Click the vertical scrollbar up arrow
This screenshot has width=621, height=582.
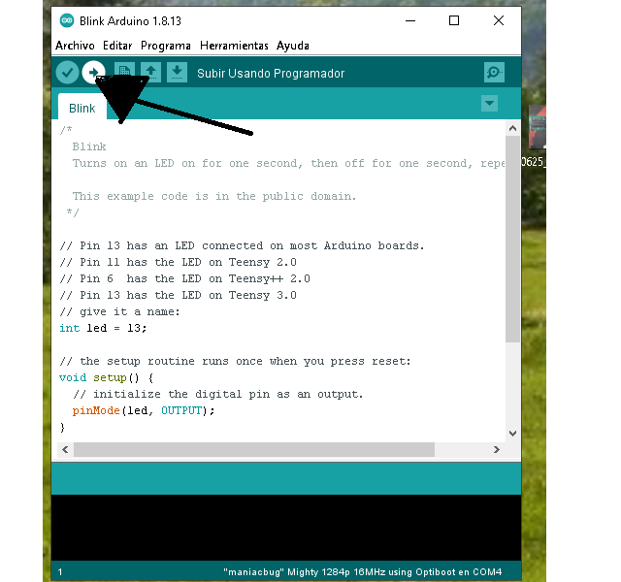click(513, 129)
